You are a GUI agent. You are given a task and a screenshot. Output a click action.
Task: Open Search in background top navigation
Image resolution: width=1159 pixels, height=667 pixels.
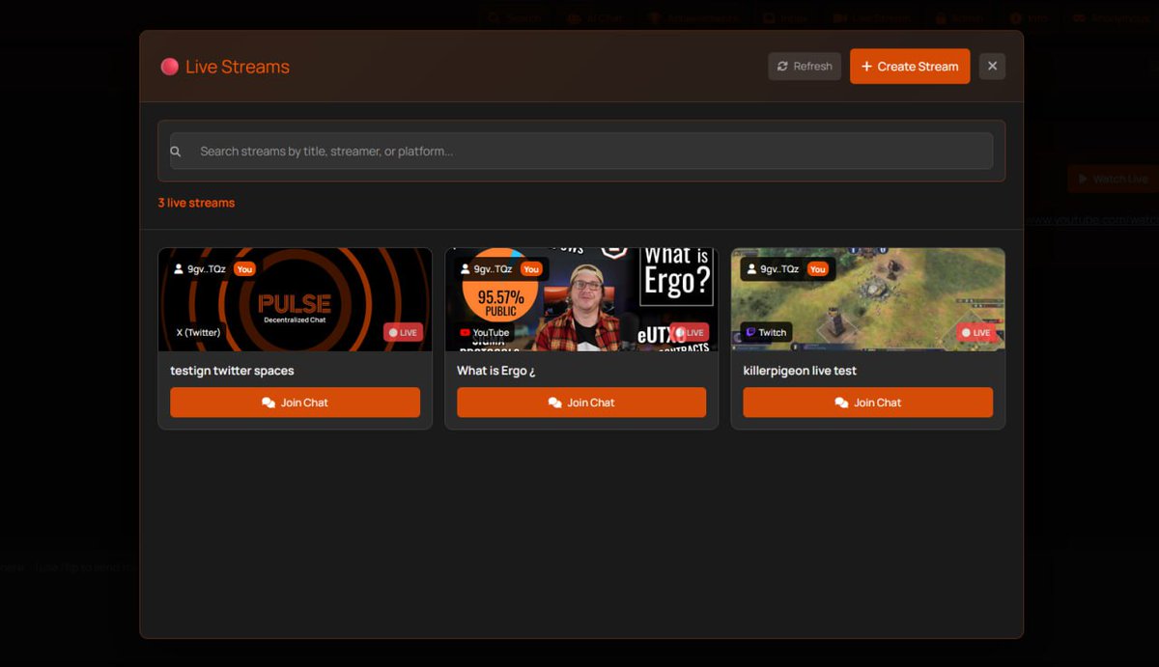pyautogui.click(x=516, y=17)
